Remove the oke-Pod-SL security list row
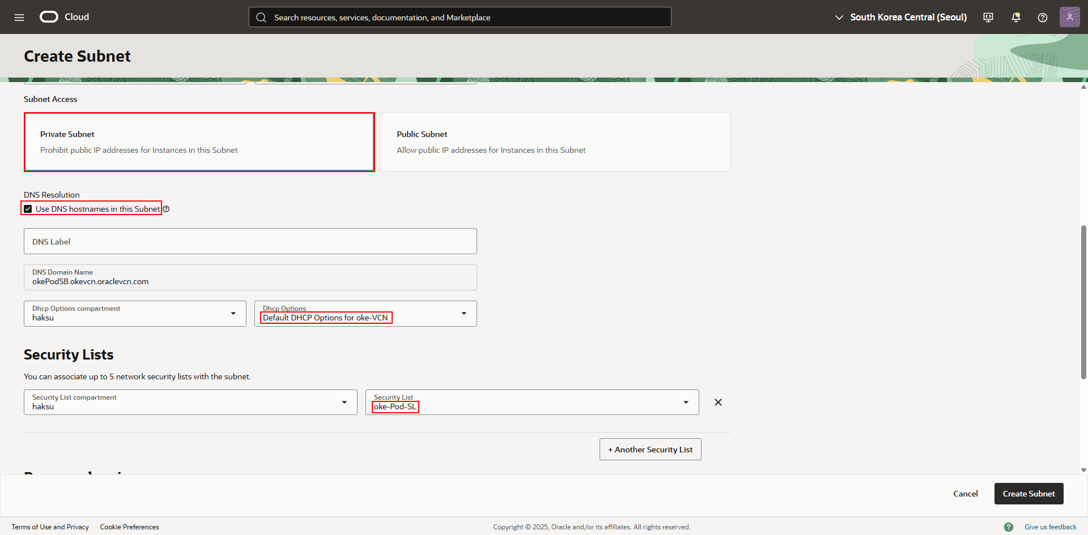This screenshot has width=1088, height=535. [718, 403]
